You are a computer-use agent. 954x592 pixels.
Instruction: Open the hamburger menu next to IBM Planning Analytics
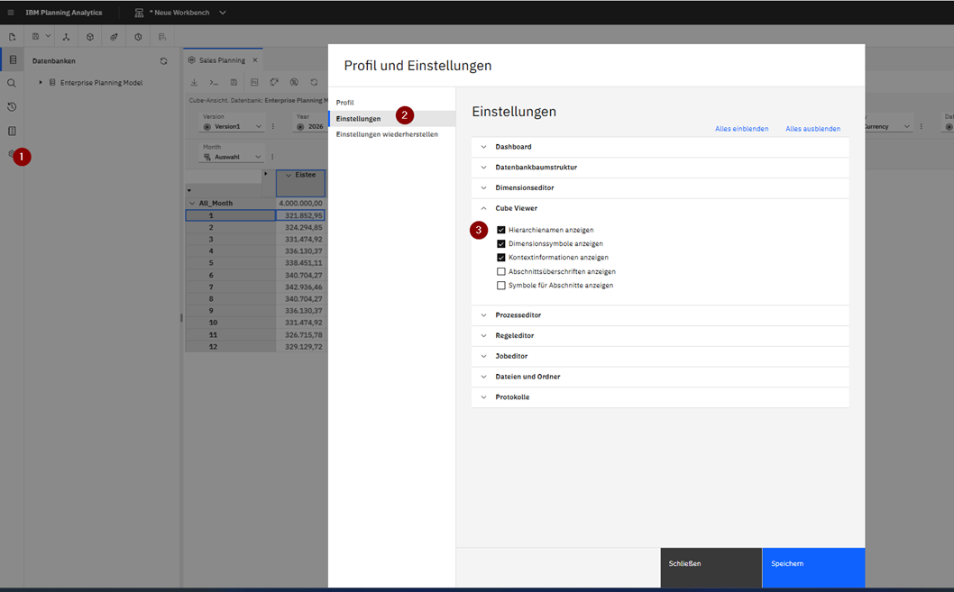(11, 13)
